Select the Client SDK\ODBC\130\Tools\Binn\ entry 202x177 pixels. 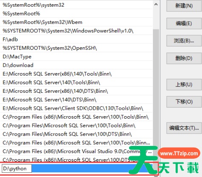[x=76, y=108]
